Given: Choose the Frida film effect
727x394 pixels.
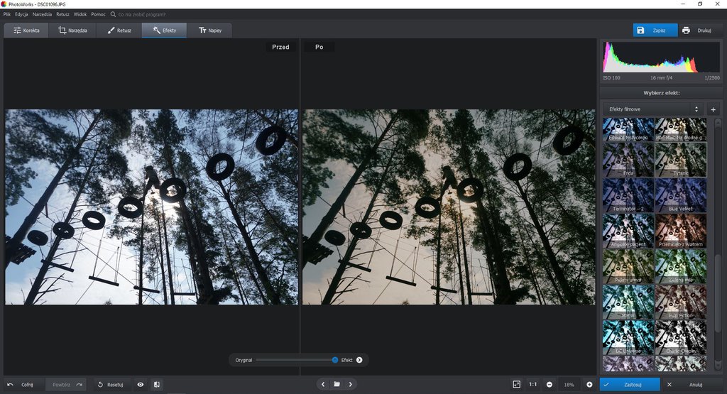Looking at the screenshot, I should click(628, 160).
